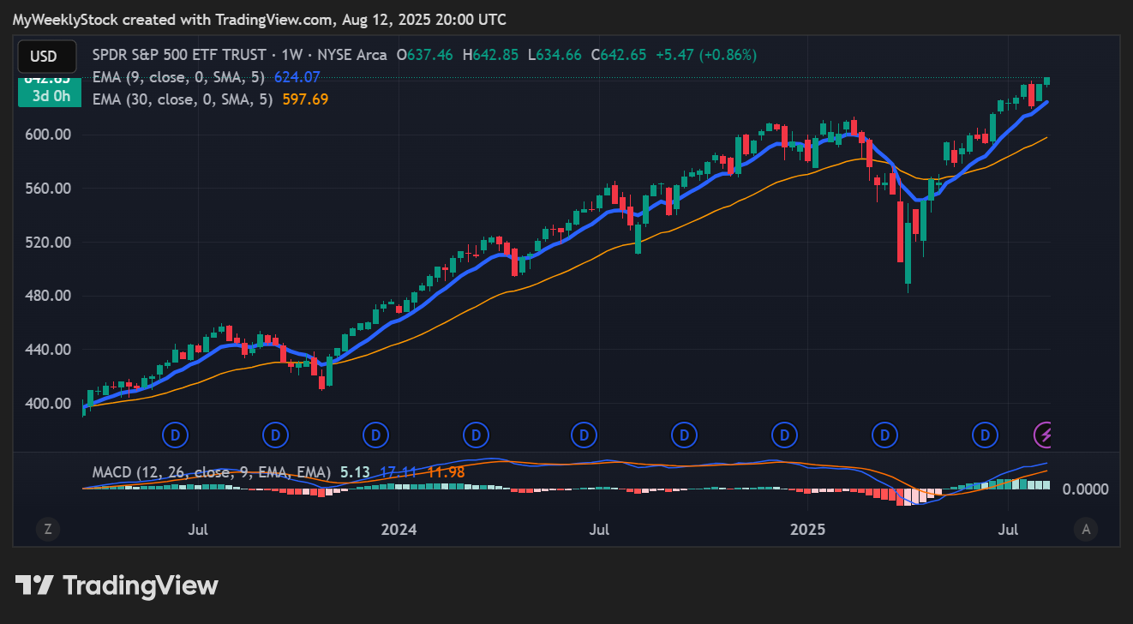Screen dimensions: 1133x624
Task: Click the MACD histogram value 5.13
Action: (354, 472)
